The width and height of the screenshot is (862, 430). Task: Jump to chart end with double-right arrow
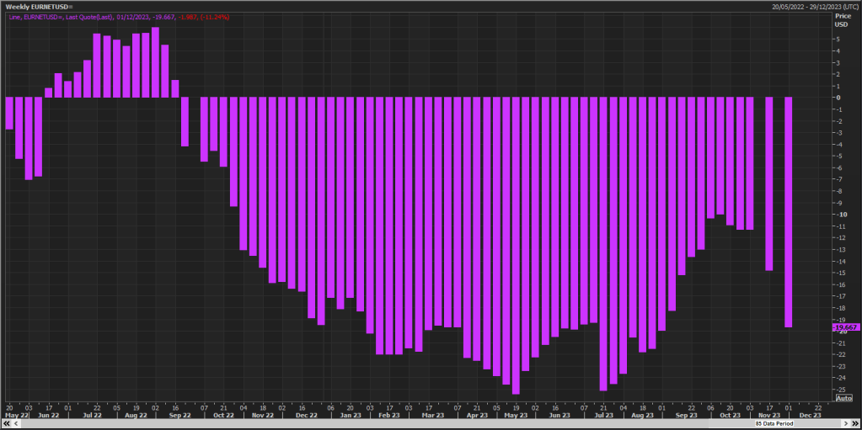(855, 424)
